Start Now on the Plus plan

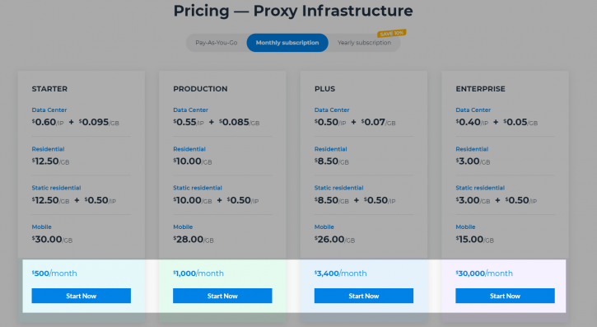(x=364, y=296)
